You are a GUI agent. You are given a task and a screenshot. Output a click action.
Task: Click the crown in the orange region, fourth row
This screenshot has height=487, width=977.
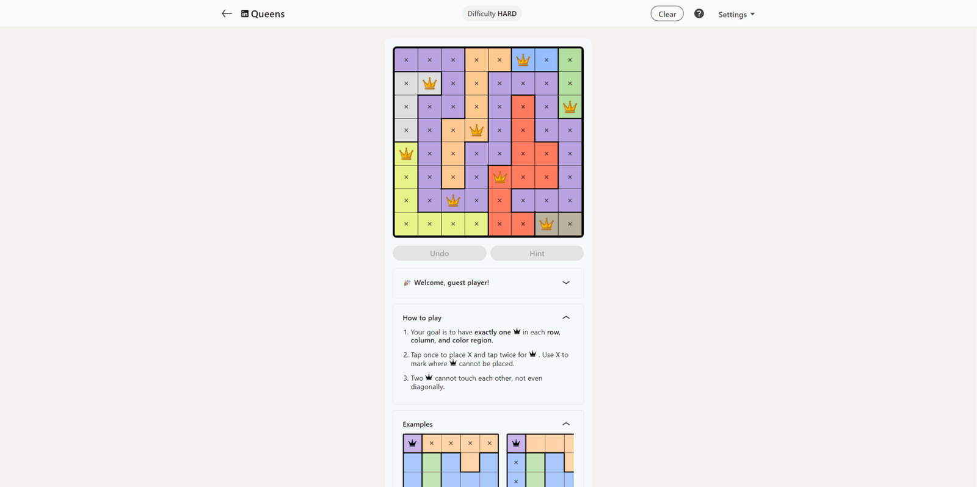click(x=476, y=130)
